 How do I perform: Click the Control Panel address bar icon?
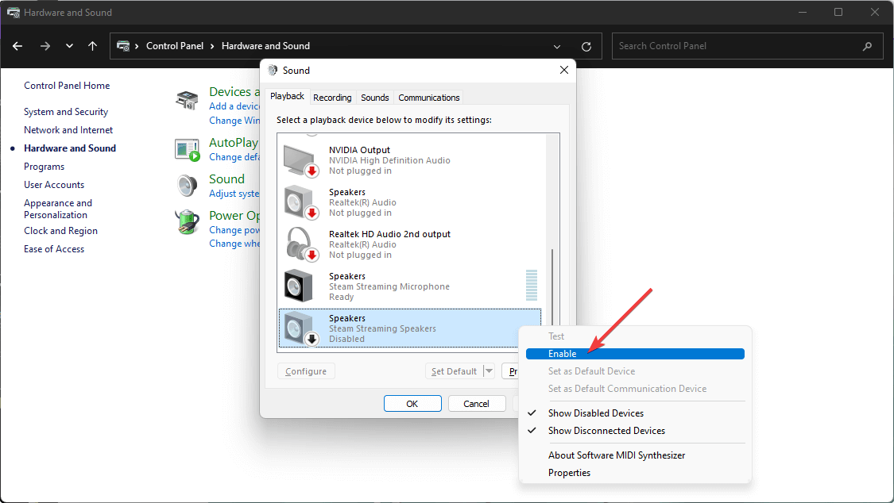pos(122,46)
